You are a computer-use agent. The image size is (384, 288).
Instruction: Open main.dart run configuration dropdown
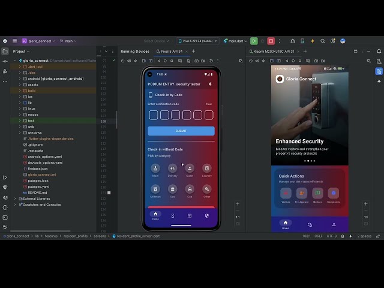pos(235,41)
